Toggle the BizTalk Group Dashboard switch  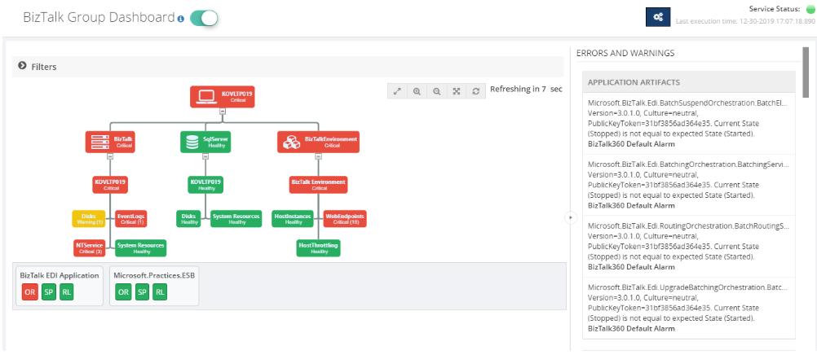coord(204,18)
